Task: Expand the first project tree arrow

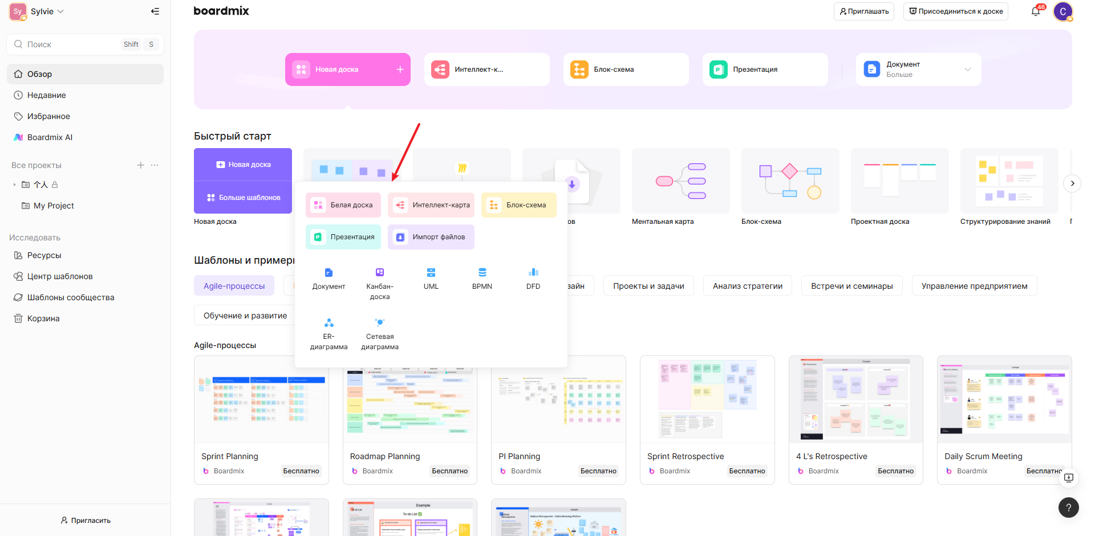Action: click(15, 185)
